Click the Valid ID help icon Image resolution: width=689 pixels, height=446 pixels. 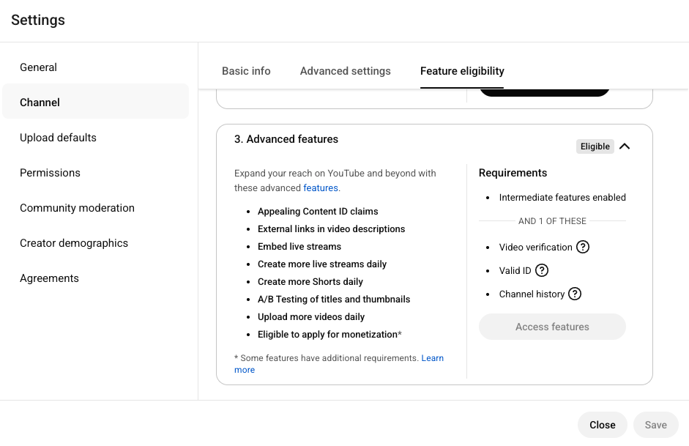pyautogui.click(x=542, y=270)
